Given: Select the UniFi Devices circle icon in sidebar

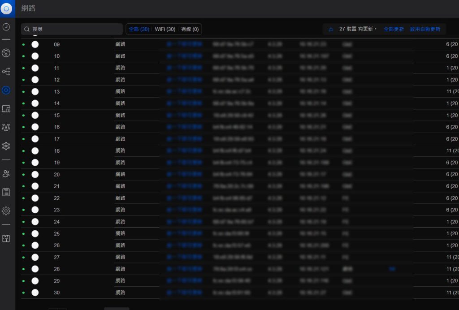Looking at the screenshot, I should (6, 90).
